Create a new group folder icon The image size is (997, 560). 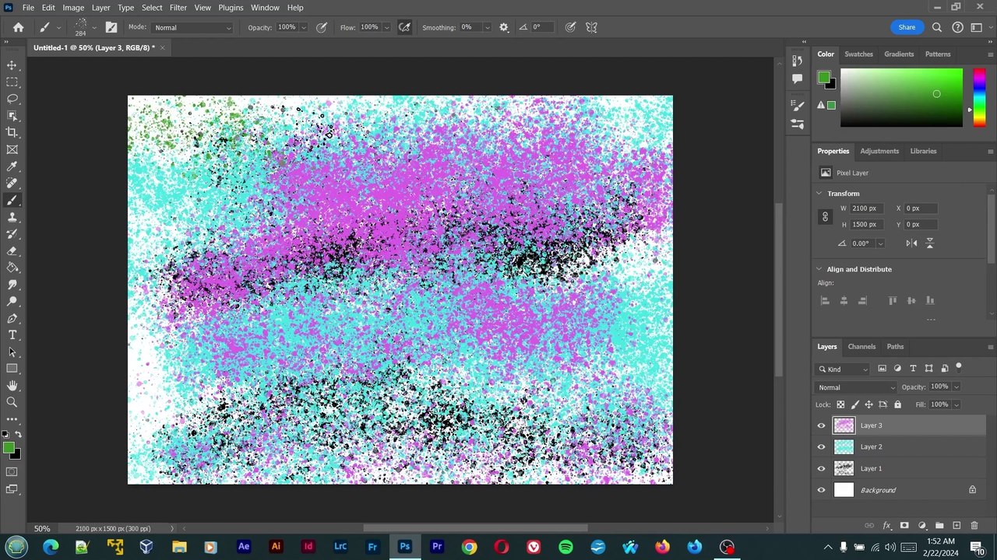point(939,526)
